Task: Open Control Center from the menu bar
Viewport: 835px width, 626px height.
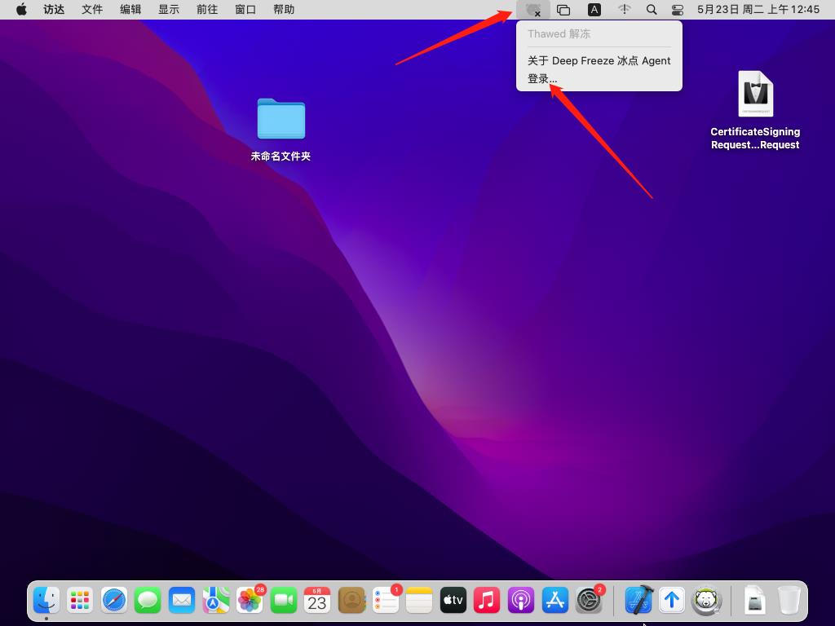Action: click(678, 10)
